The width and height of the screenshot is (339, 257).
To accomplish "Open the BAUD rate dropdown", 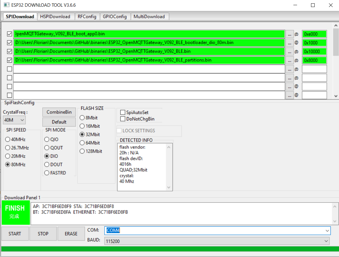I will point(326,241).
